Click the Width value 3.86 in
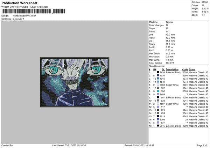 (205, 12)
